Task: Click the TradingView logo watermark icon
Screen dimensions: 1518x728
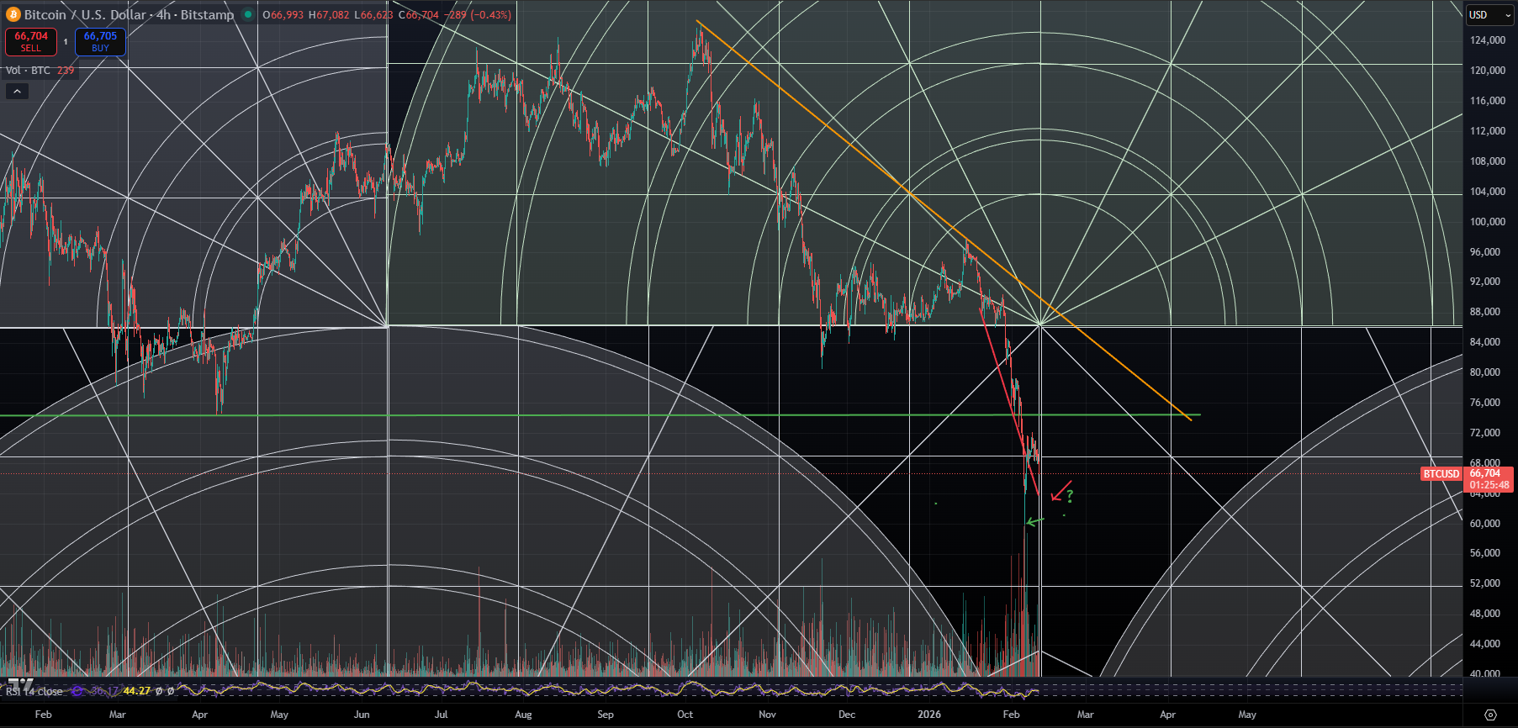Action: point(21,684)
